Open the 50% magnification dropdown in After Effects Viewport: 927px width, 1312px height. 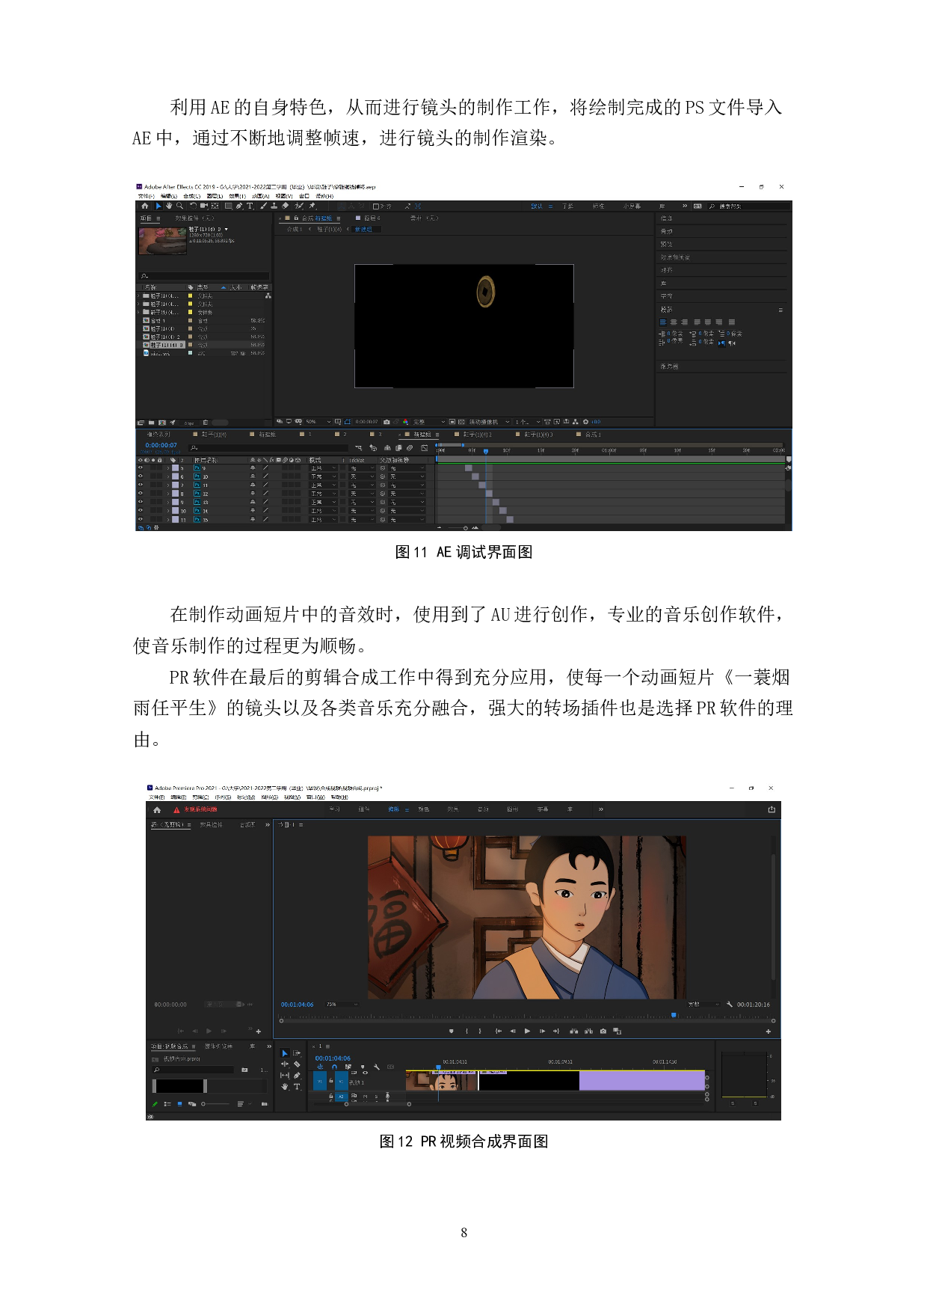(328, 422)
